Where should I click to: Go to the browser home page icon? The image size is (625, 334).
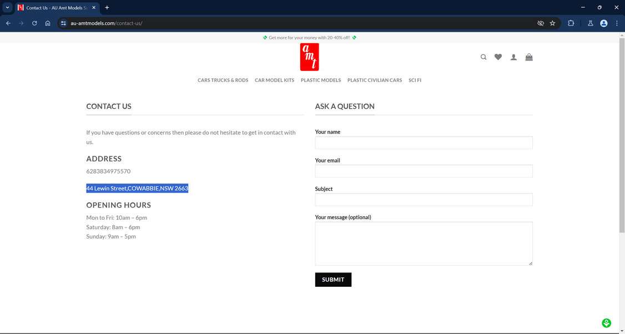click(48, 23)
